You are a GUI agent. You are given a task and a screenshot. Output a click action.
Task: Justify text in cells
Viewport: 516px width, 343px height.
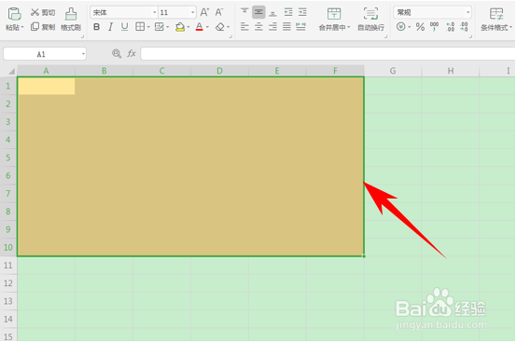tap(287, 27)
